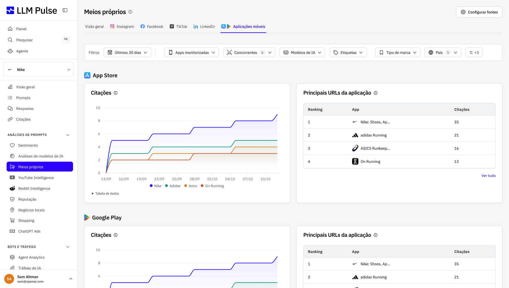Open Sentimento heart icon
The width and height of the screenshot is (509, 288).
[x=12, y=145]
